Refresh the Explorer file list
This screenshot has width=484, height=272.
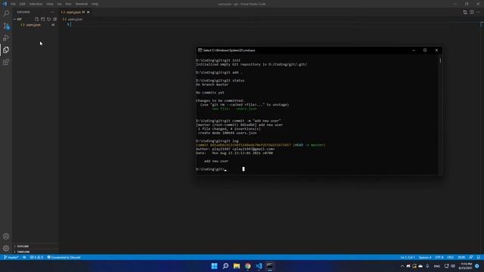pos(48,19)
